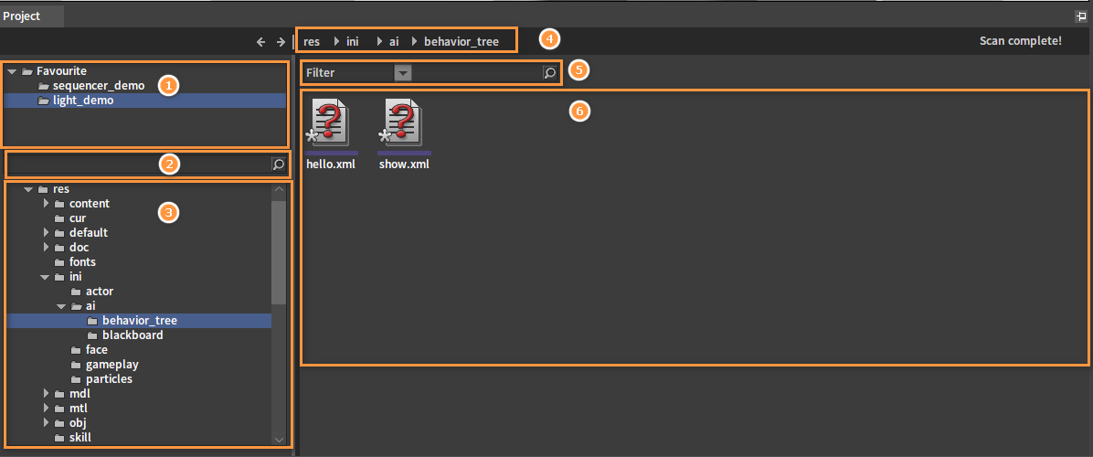This screenshot has height=457, width=1093.
Task: Click the forward navigation arrow
Action: [281, 41]
